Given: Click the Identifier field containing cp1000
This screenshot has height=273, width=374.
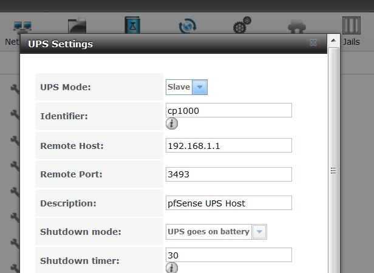Looking at the screenshot, I should point(229,110).
